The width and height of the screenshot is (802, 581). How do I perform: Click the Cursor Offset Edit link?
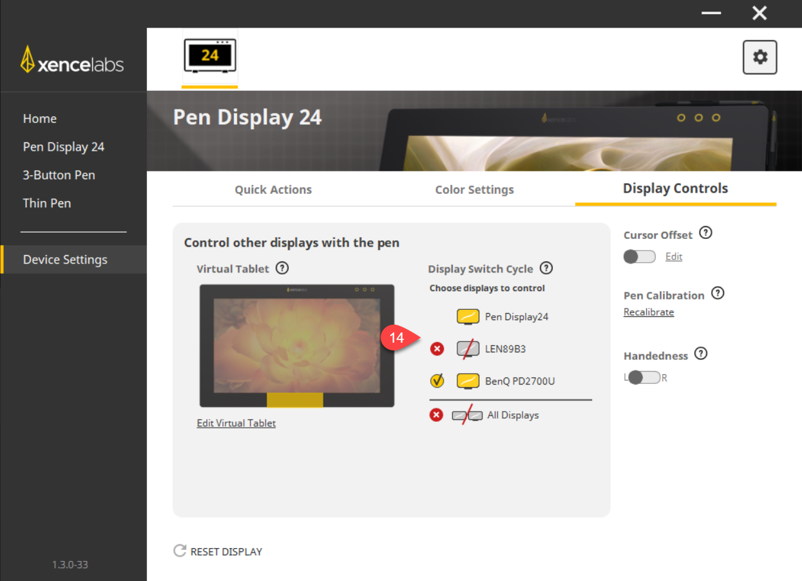pyautogui.click(x=674, y=256)
